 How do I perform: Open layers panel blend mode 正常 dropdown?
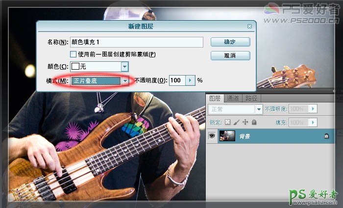(258, 109)
